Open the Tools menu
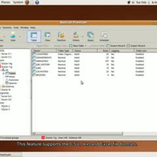The width and height of the screenshot is (157, 157). 16,28
